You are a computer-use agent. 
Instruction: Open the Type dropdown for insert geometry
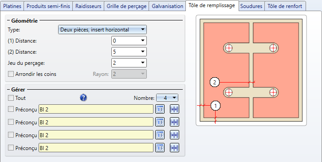coord(102,30)
